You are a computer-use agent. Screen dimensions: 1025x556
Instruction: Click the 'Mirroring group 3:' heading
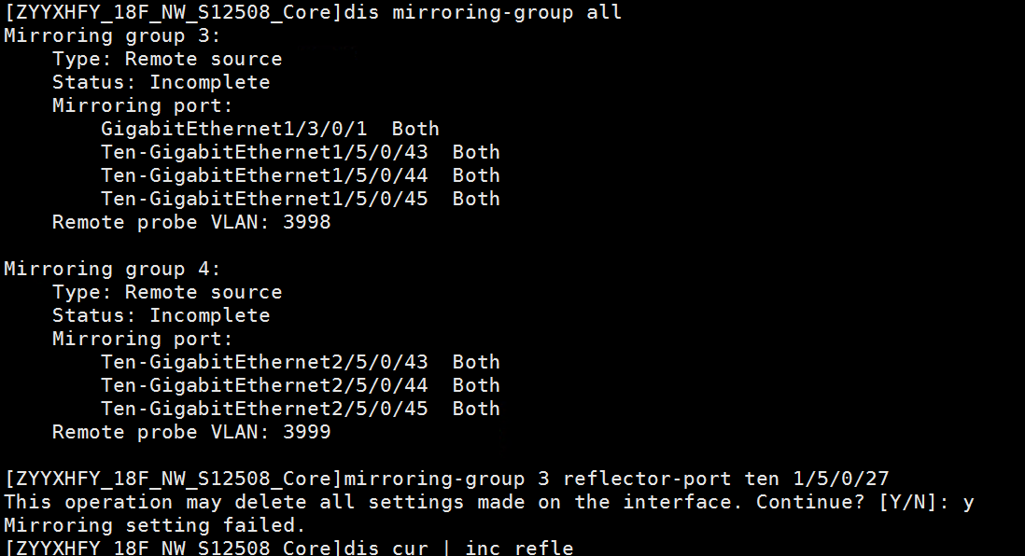[112, 35]
